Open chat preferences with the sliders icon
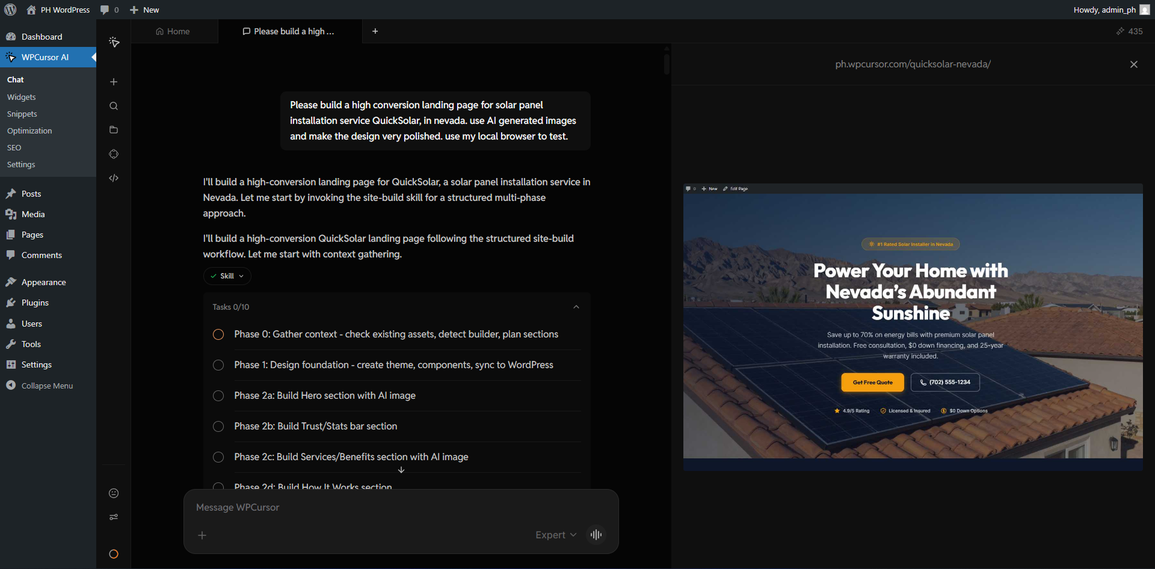Image resolution: width=1155 pixels, height=569 pixels. [114, 517]
